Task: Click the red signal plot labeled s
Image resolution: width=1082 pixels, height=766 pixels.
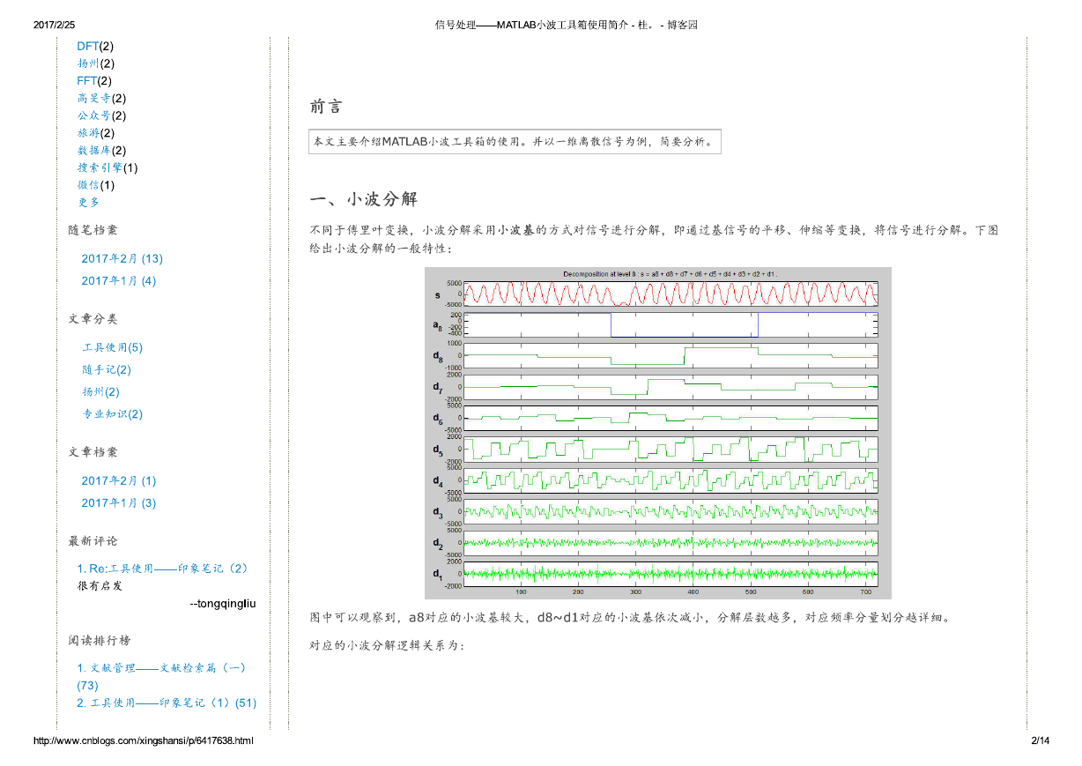Action: tap(671, 294)
